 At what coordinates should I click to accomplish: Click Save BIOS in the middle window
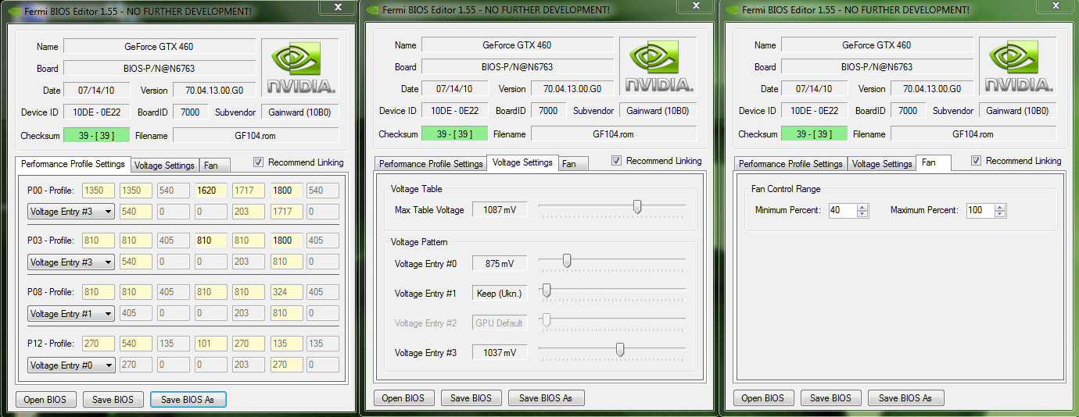[x=471, y=397]
